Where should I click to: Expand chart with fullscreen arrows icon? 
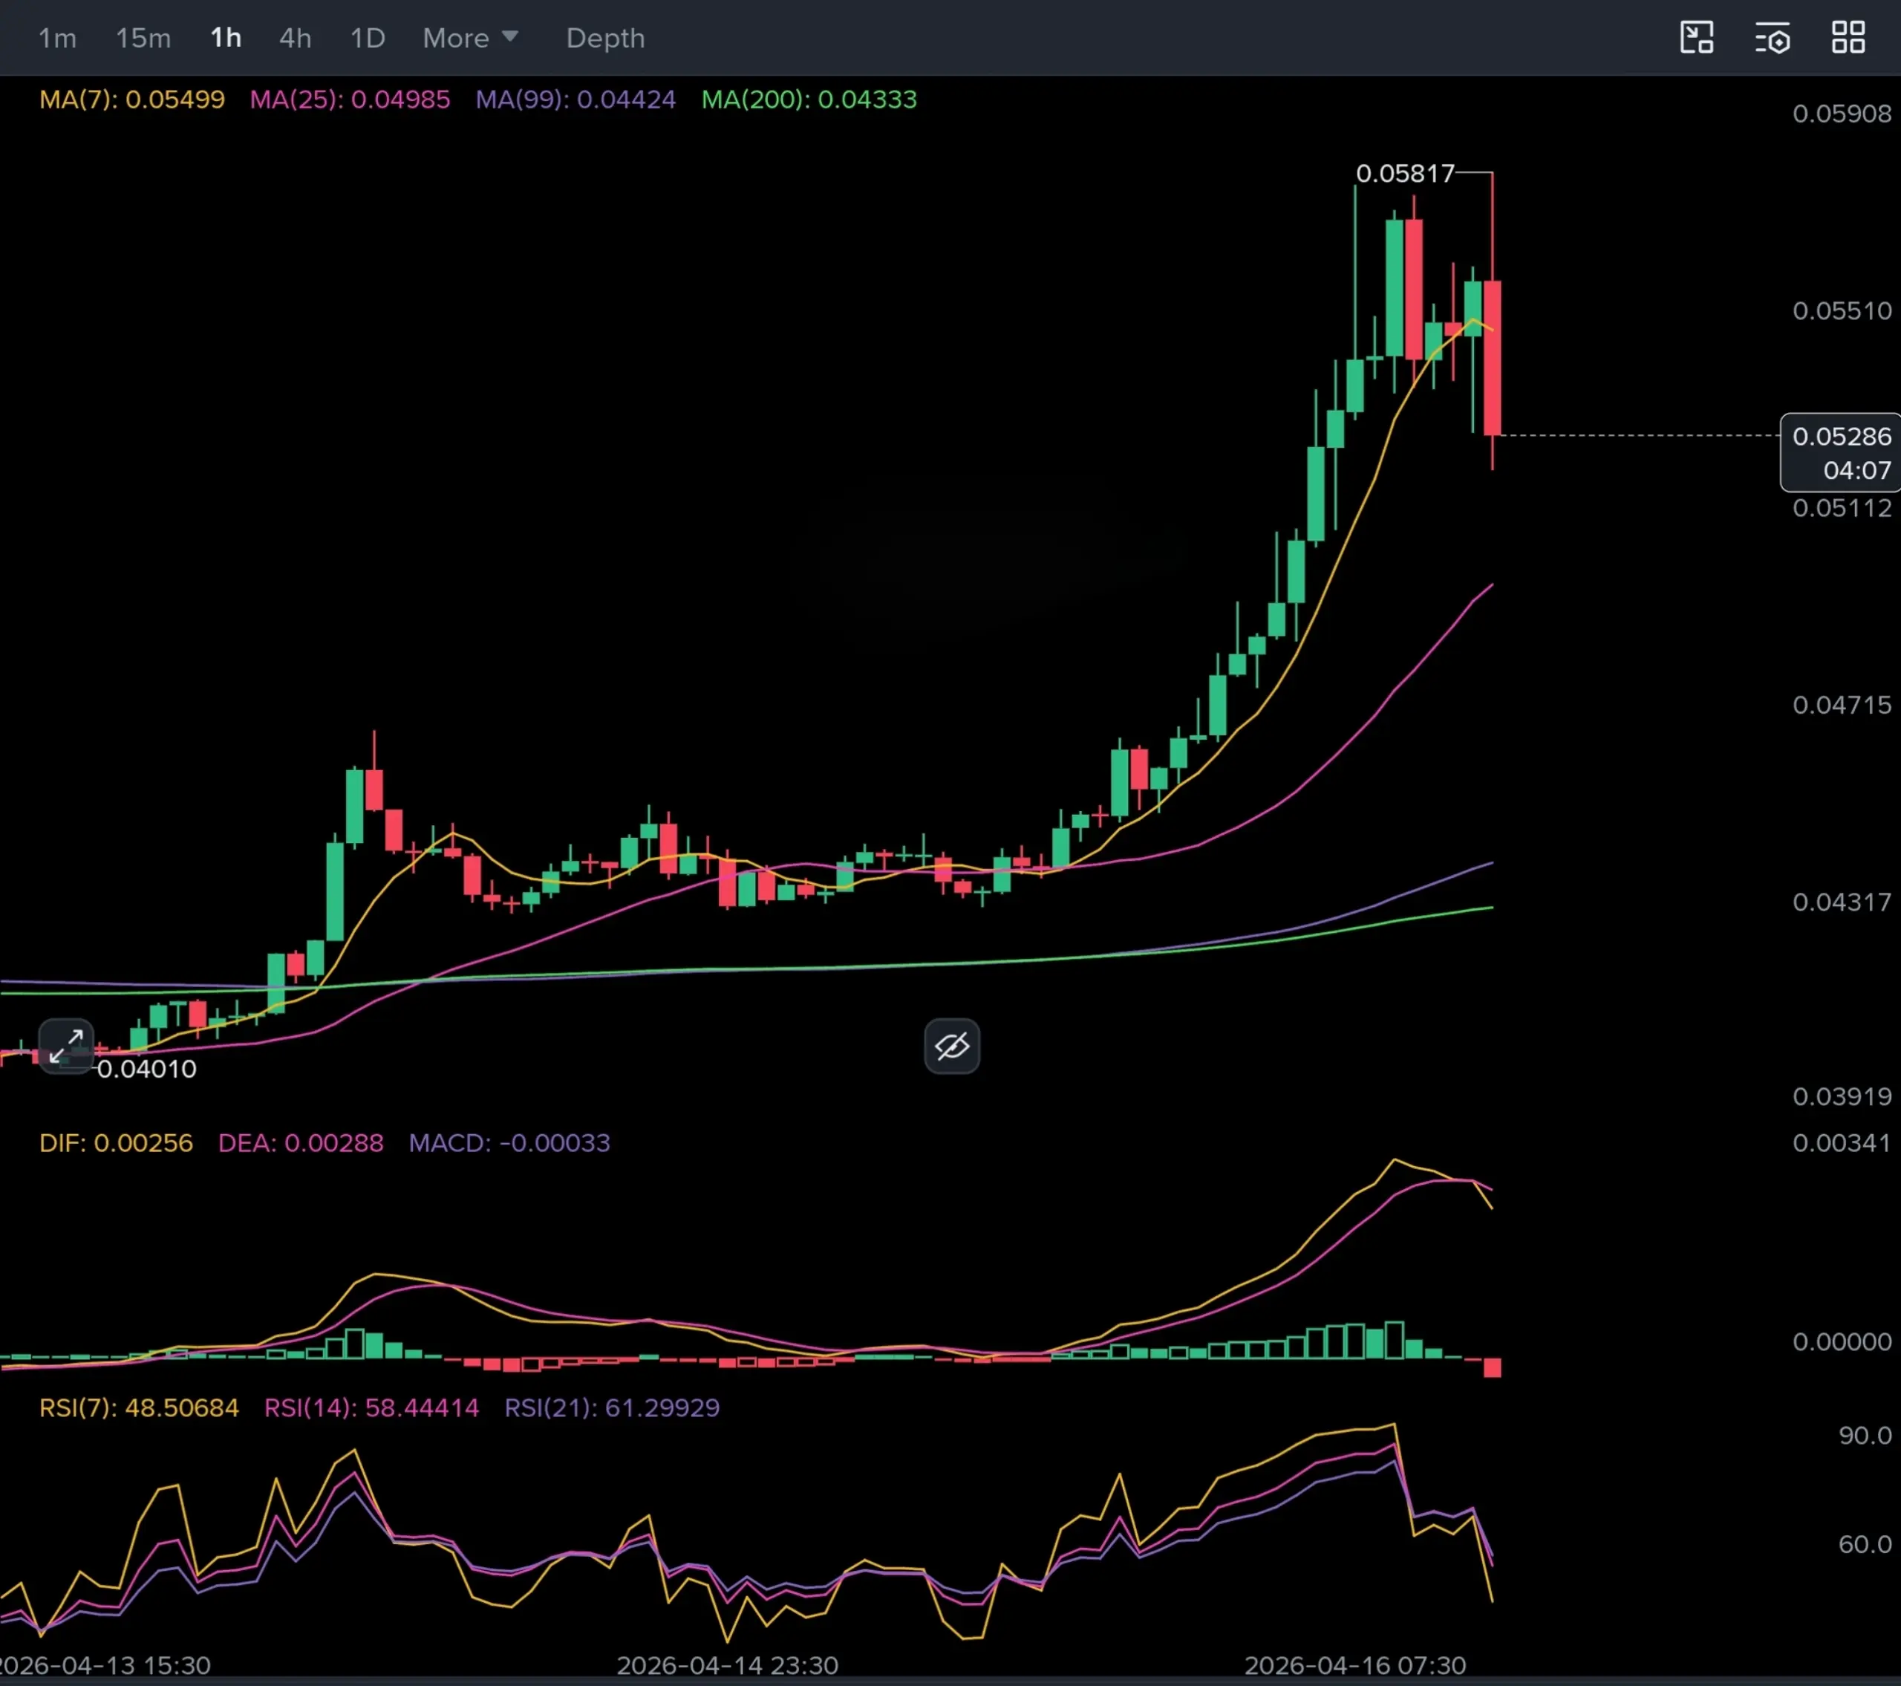[x=66, y=1046]
